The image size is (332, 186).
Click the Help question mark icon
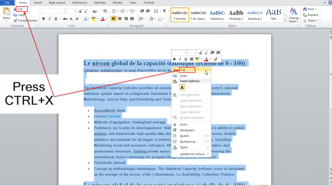tap(330, 3)
